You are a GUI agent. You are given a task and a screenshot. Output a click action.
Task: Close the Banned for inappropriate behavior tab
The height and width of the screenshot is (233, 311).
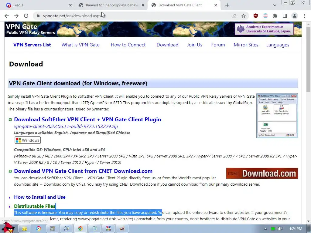143,5
